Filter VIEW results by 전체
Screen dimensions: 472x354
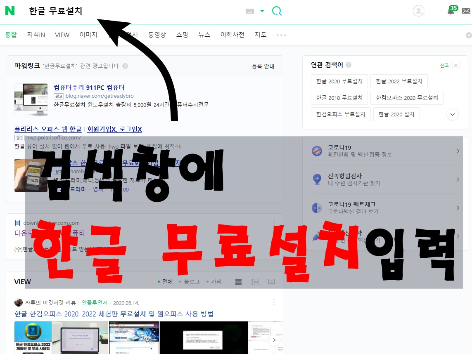pyautogui.click(x=165, y=282)
